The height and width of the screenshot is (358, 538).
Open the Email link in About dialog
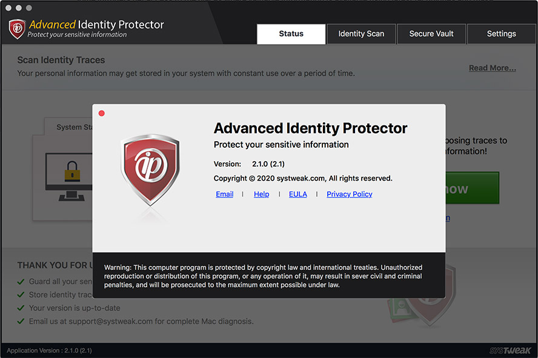[x=224, y=194]
